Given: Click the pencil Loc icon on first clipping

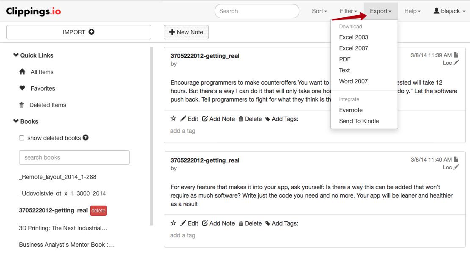Looking at the screenshot, I should pos(456,63).
